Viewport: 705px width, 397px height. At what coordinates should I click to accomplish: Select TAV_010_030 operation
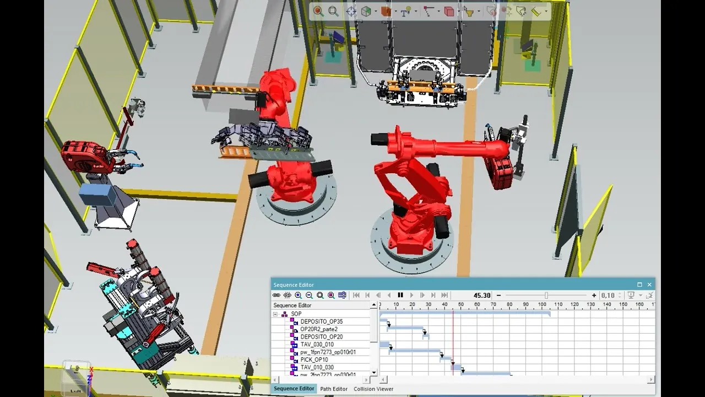(317, 367)
